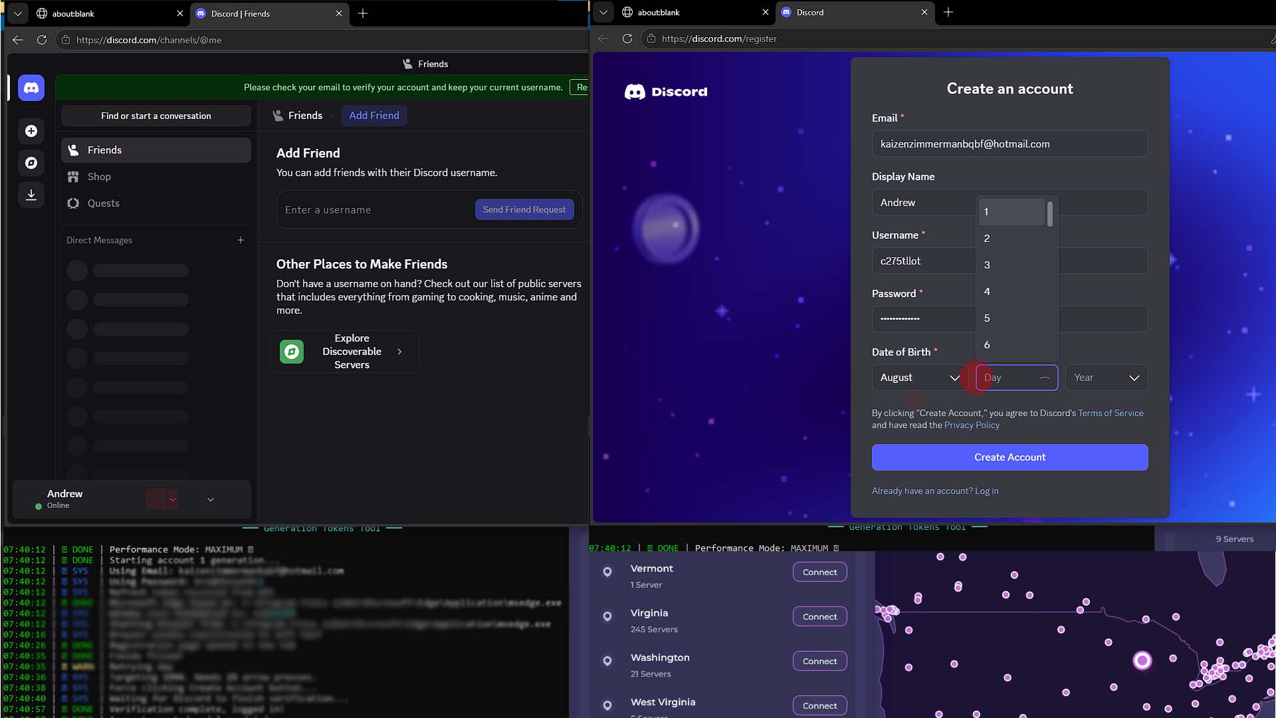
Task: Open the Friends item in sidebar
Action: pos(156,150)
